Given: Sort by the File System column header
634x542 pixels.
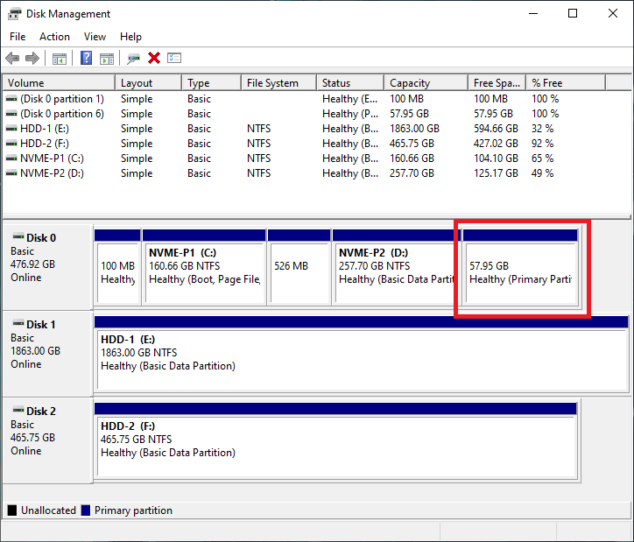Looking at the screenshot, I should coord(279,83).
